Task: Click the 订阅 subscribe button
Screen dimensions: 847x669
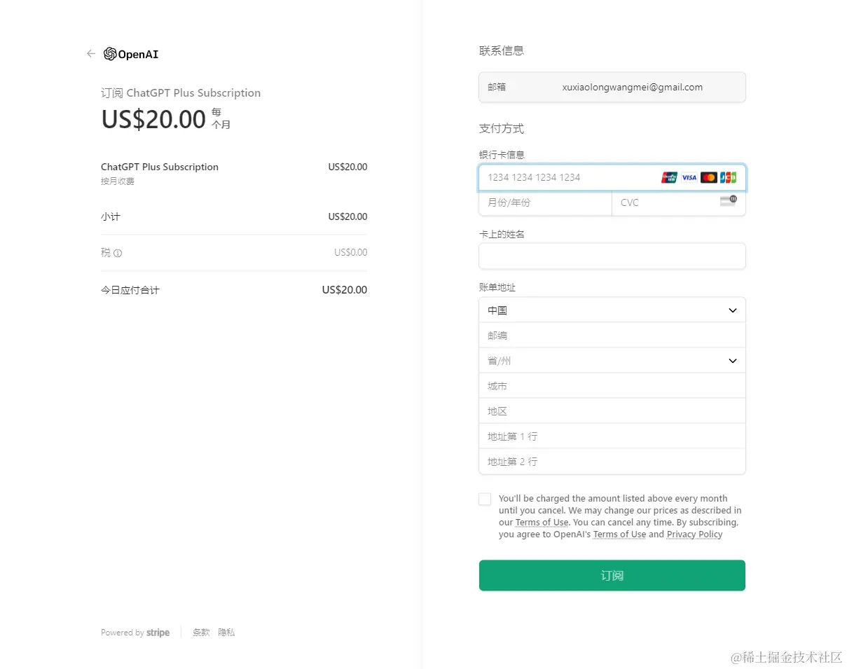Action: coord(612,575)
